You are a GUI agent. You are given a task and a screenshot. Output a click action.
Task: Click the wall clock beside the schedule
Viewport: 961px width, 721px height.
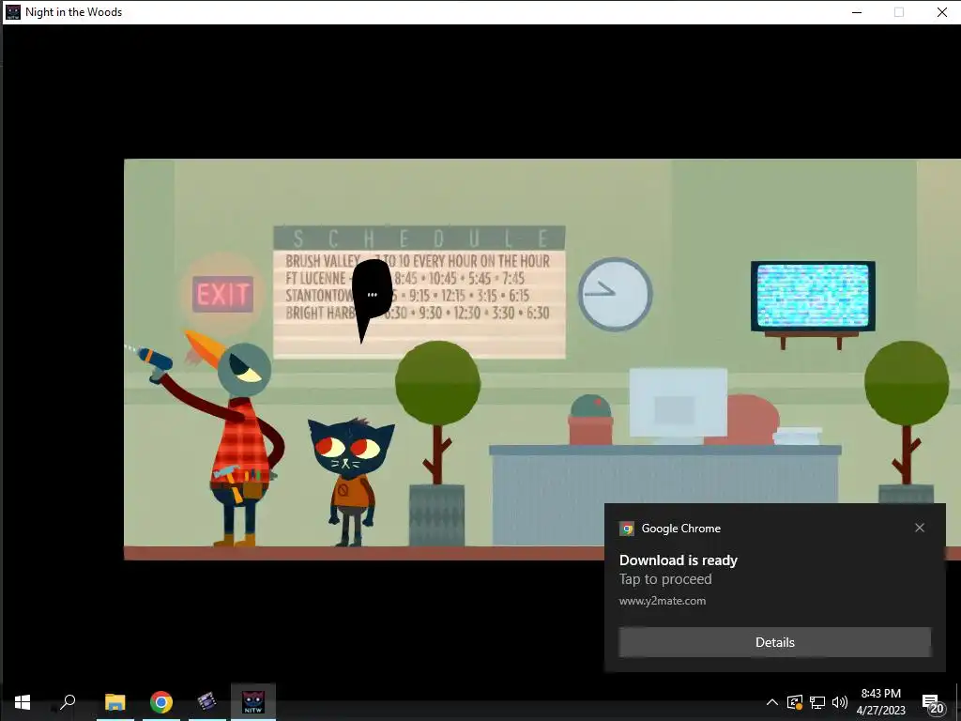[615, 294]
